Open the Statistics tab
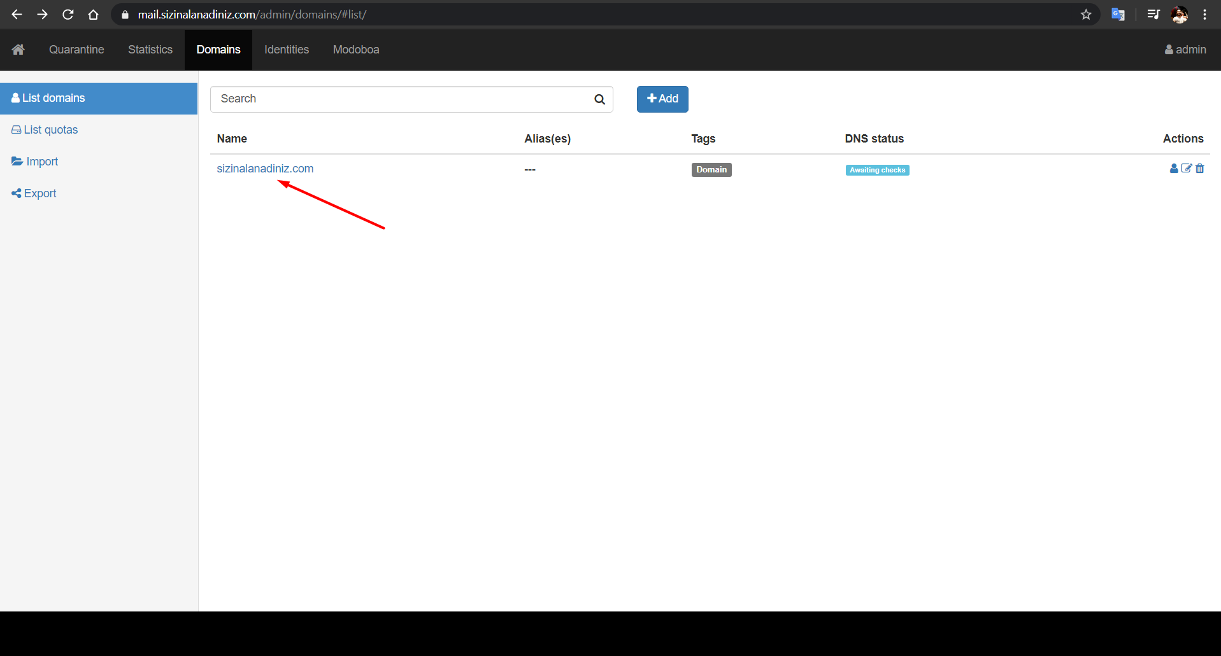1221x656 pixels. coord(150,50)
